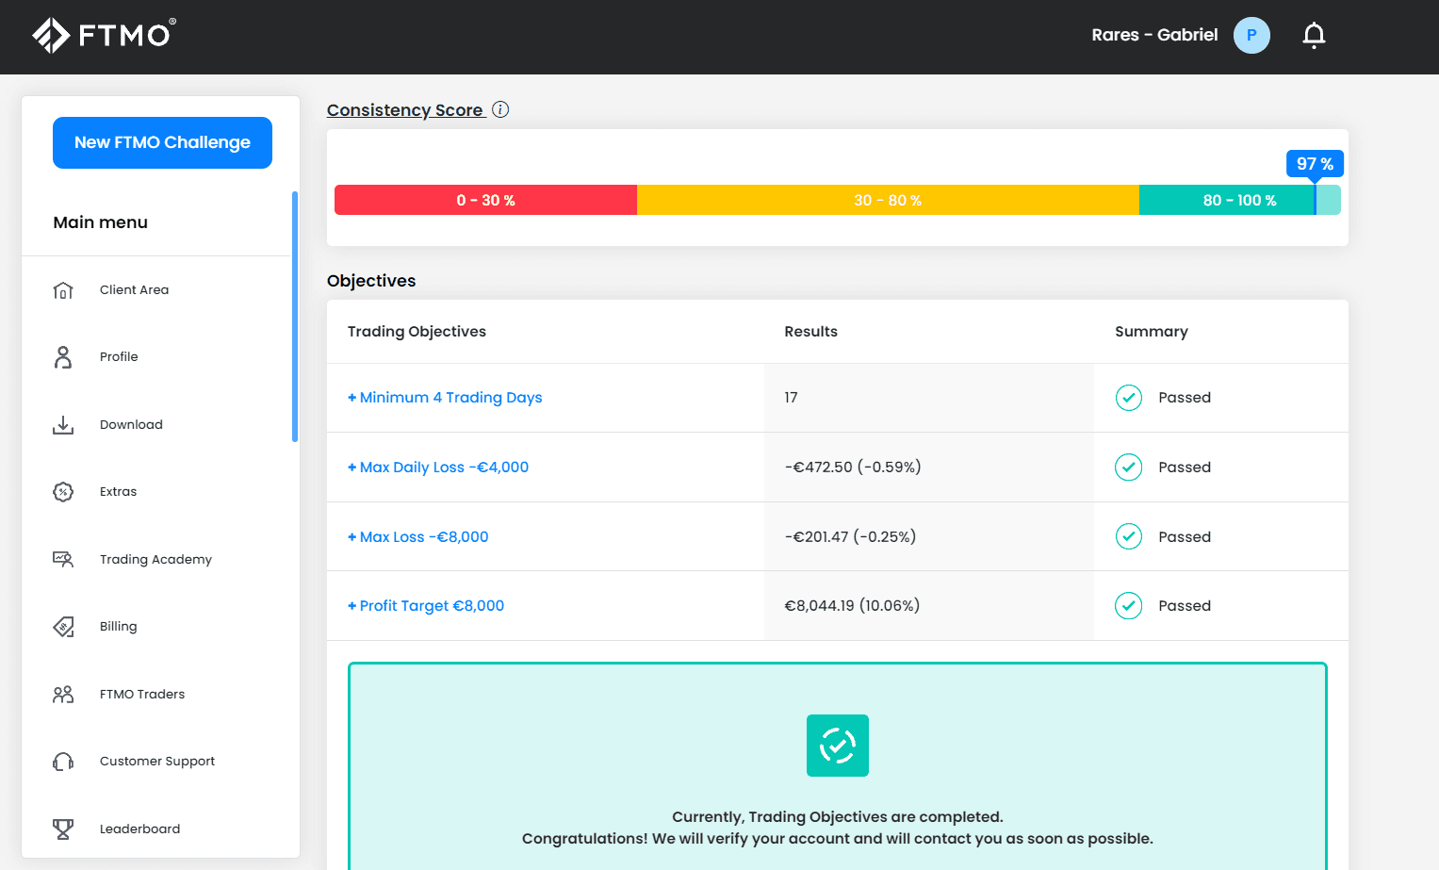The width and height of the screenshot is (1439, 870).
Task: Open Download menu item
Action: pyautogui.click(x=131, y=425)
